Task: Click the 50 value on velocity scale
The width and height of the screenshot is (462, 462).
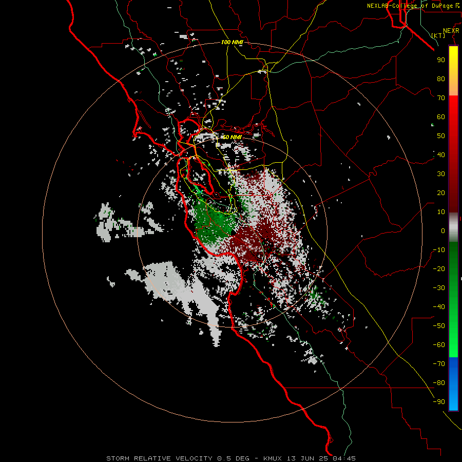Action: [x=441, y=136]
